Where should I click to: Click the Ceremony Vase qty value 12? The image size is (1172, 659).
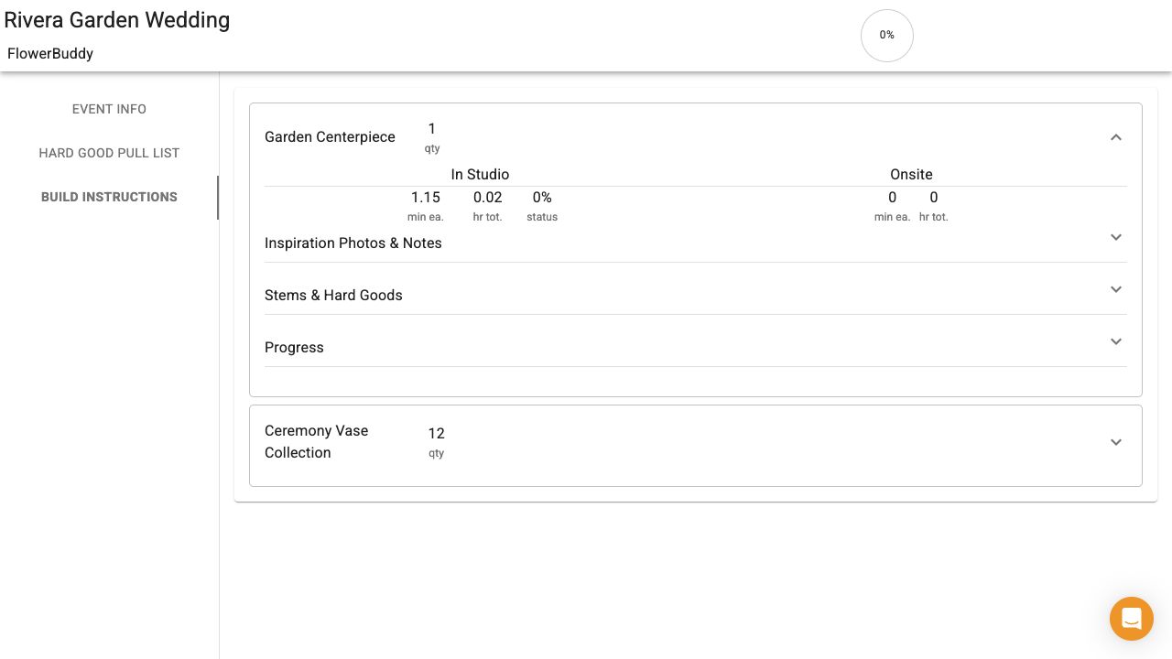point(437,434)
